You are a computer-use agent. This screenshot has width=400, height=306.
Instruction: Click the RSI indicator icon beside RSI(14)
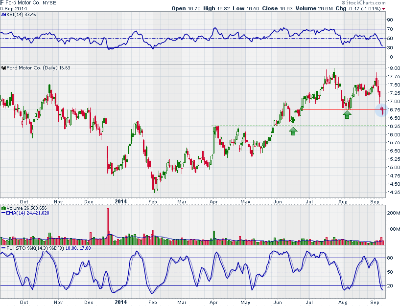(3, 15)
